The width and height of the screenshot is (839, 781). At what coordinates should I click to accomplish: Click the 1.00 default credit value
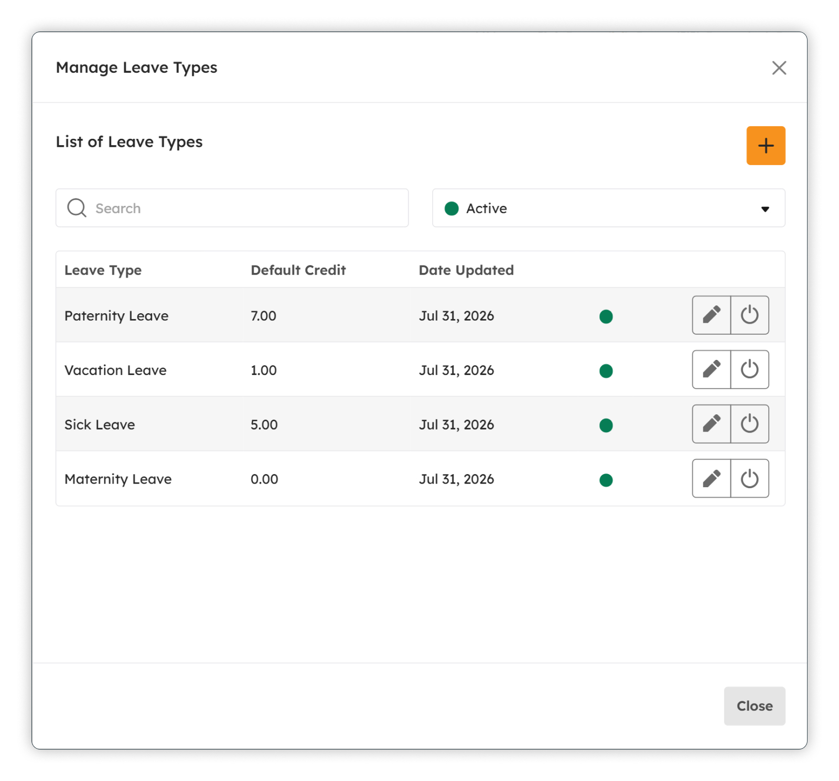(x=263, y=370)
